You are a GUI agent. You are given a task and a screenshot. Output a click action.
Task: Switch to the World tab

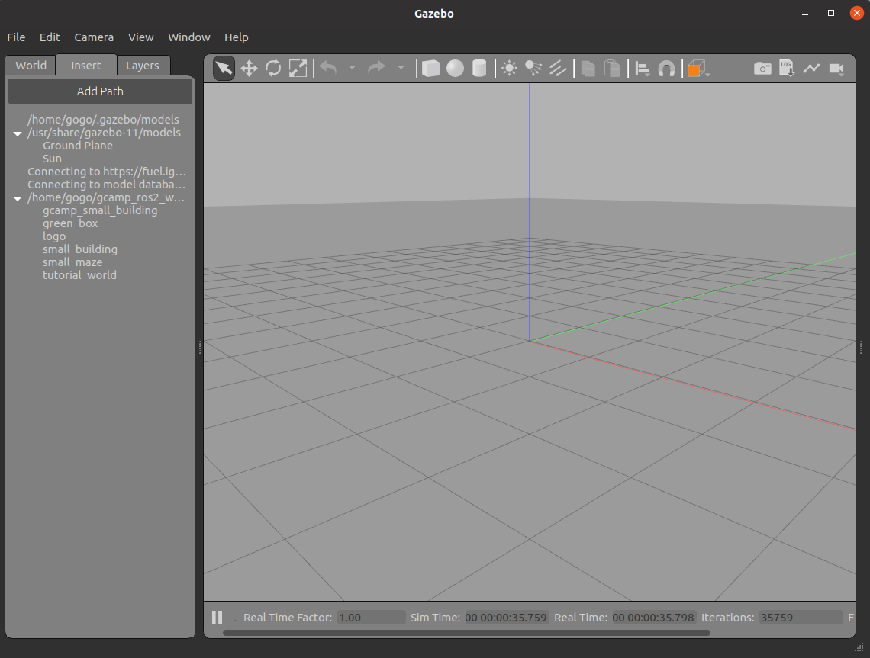tap(31, 66)
